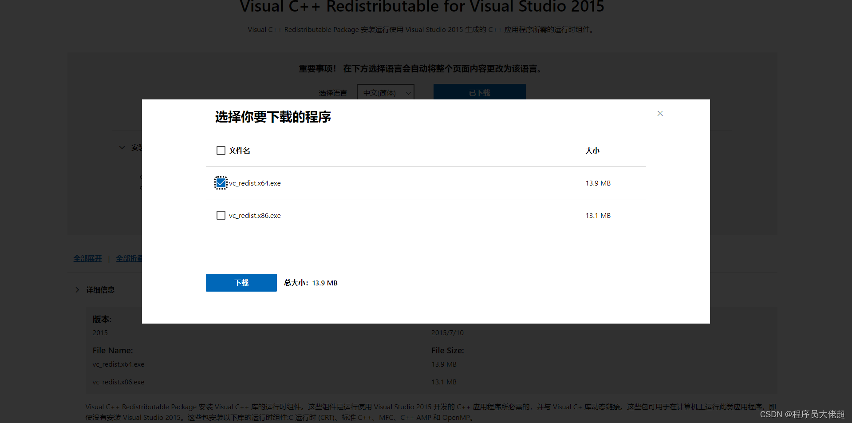The image size is (852, 423).
Task: Close the download selection dialog
Action: click(660, 114)
